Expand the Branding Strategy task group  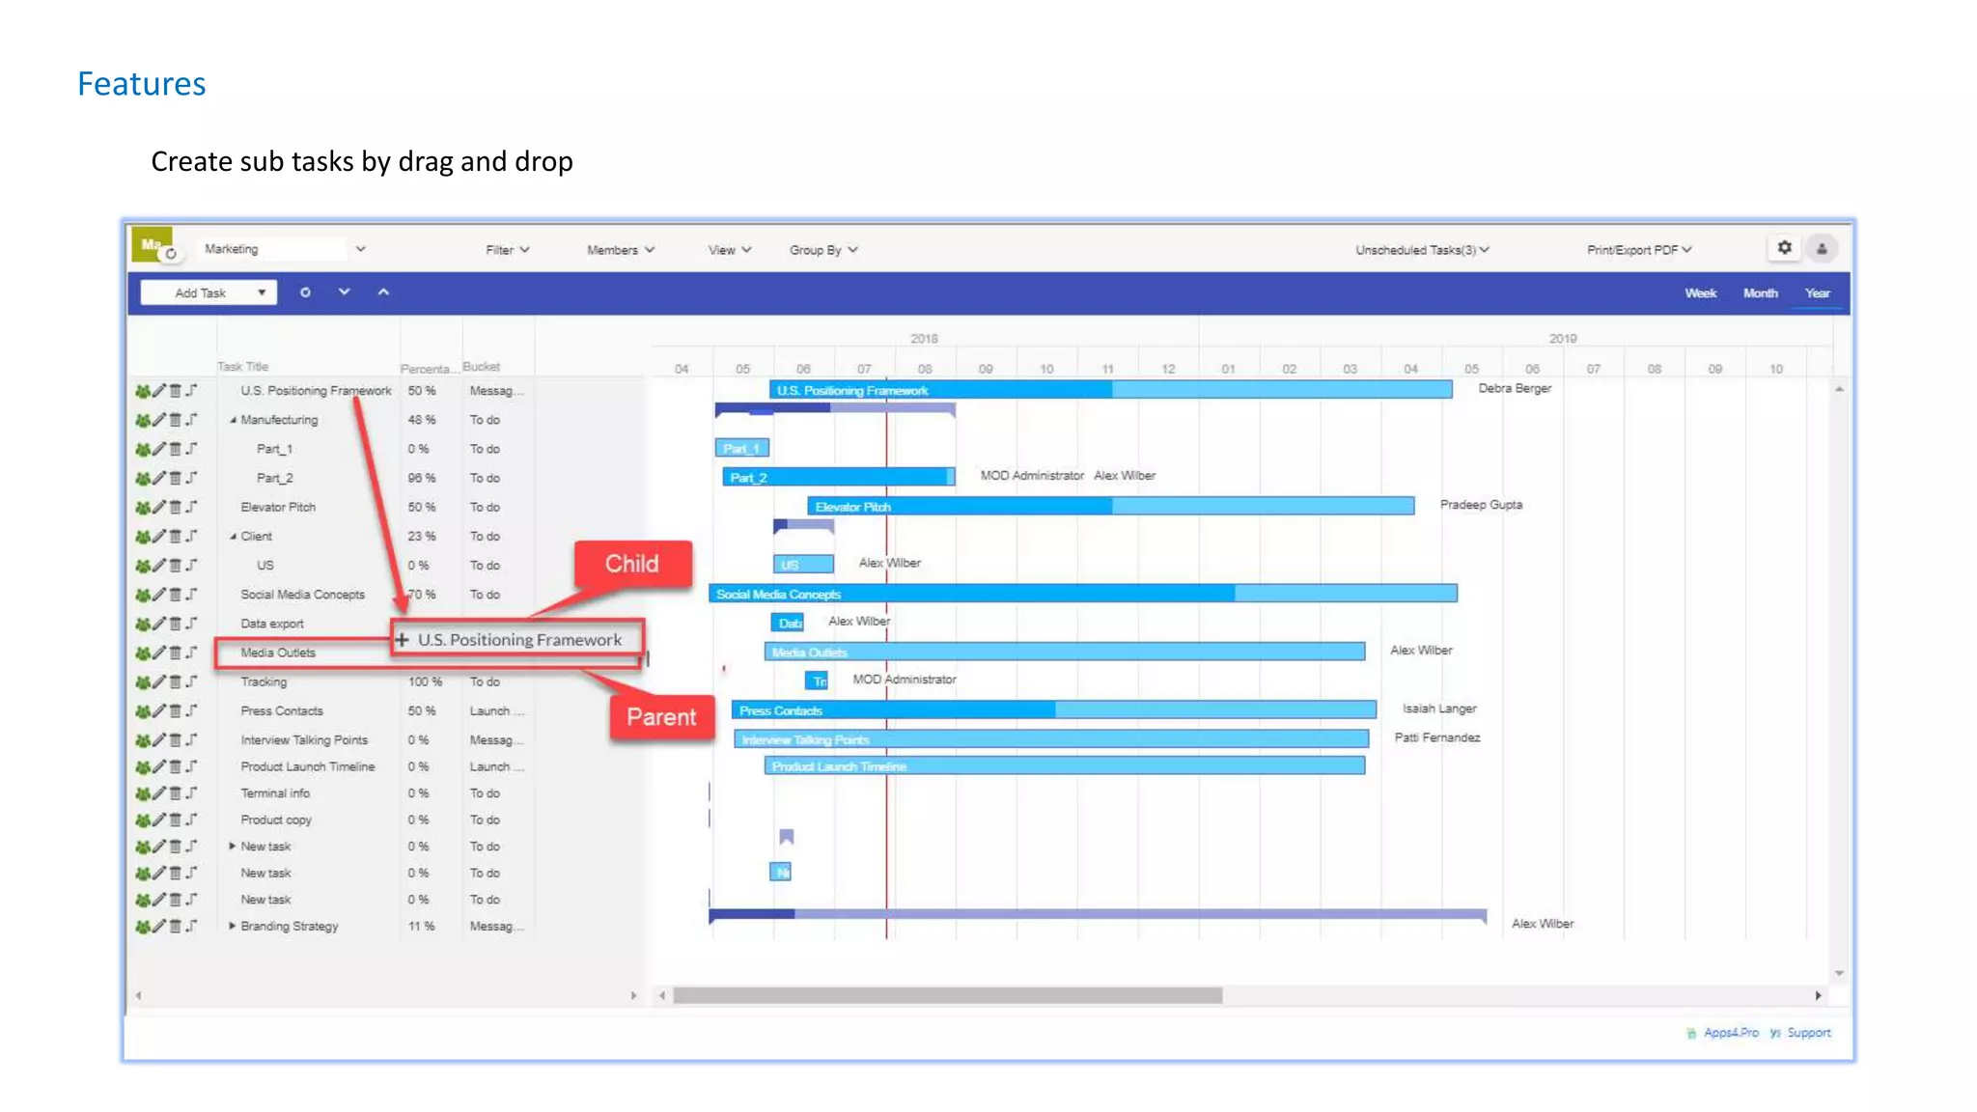click(233, 926)
